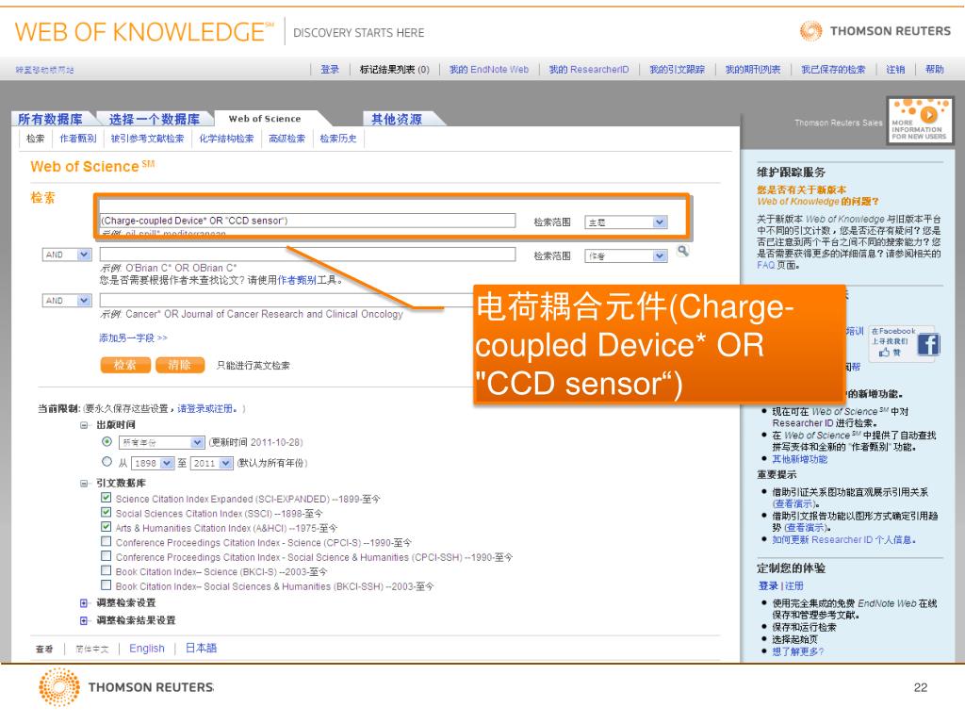965x724 pixels.
Task: Check CPCI-SSH conference proceedings checkbox
Action: pos(106,556)
